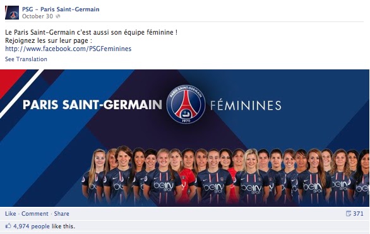This screenshot has width=370, height=234.
Task: Open the PSG page profile picture
Action: (x=12, y=13)
